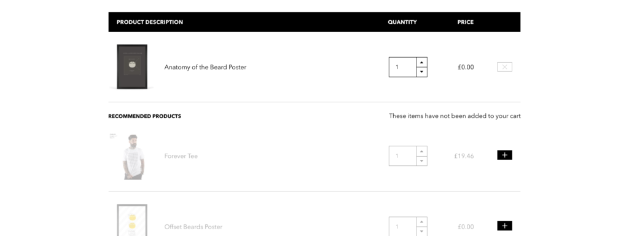Click the Quantity column header
This screenshot has width=629, height=236.
pos(402,22)
